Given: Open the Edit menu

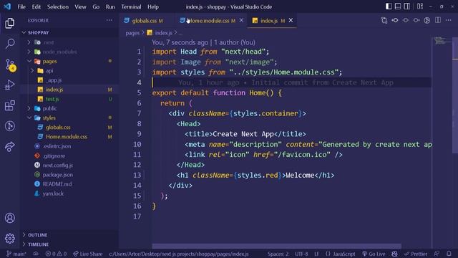Looking at the screenshot, I should (36, 6).
